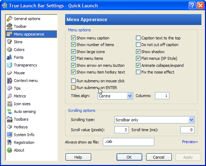
Task: Click the Transparency icon
Action: [9, 65]
